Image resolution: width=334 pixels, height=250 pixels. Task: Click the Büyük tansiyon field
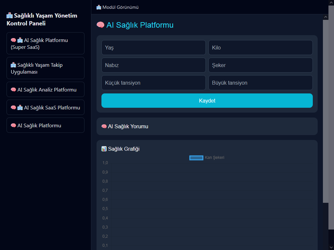[x=260, y=83]
